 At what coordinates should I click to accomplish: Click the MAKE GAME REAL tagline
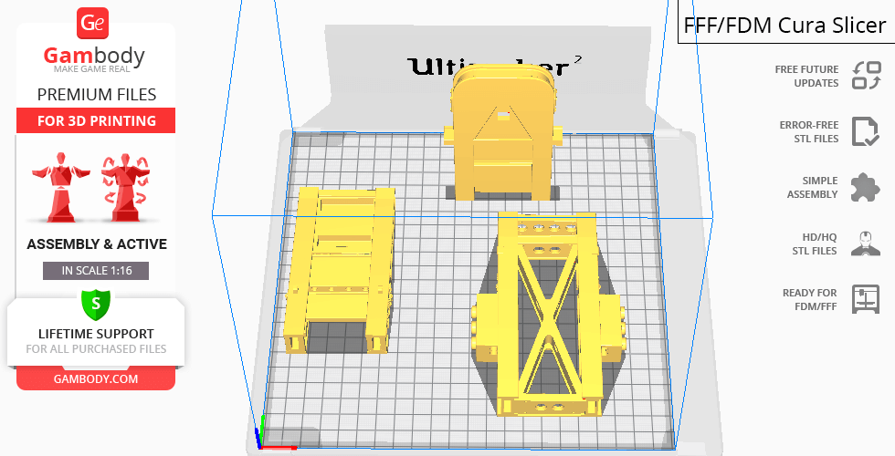pyautogui.click(x=92, y=69)
